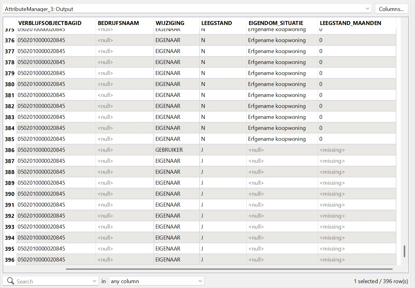Sort by BEDRIJFSNAAM column header
The image size is (415, 288).
pos(118,23)
